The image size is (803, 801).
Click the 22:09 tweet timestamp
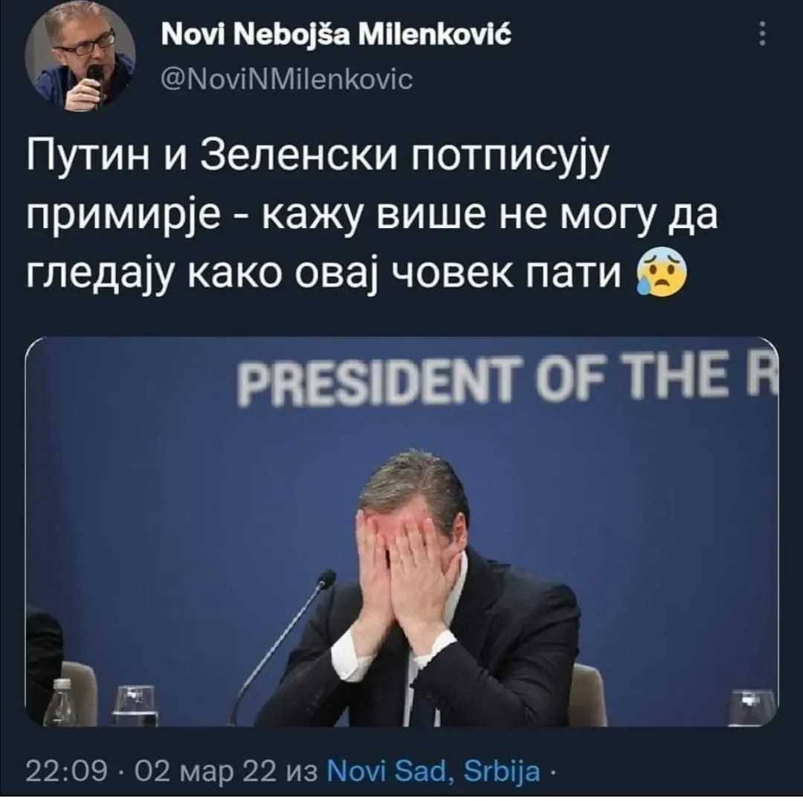(x=67, y=771)
